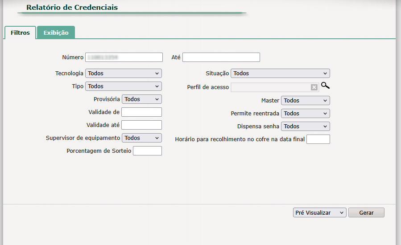Click the Gerar button

coord(367,212)
